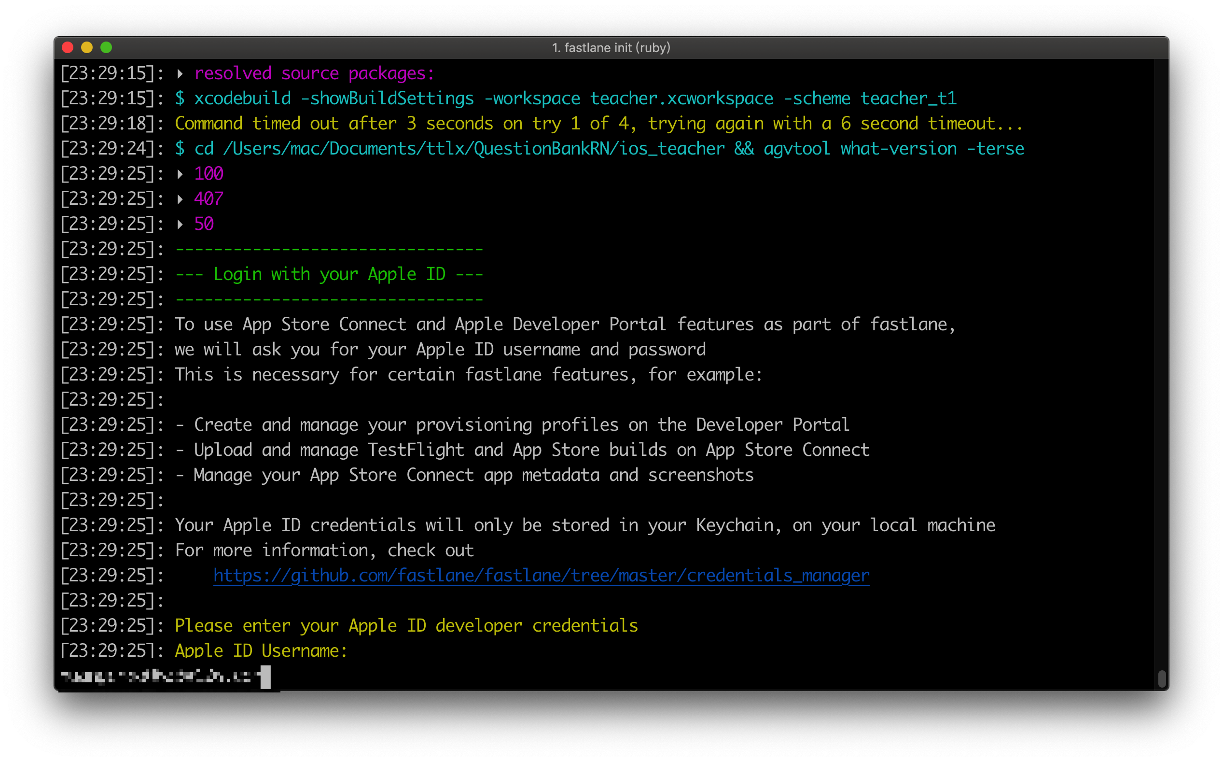The height and width of the screenshot is (762, 1223).
Task: Click the timestamp '[23:29:18]:'
Action: pos(112,124)
